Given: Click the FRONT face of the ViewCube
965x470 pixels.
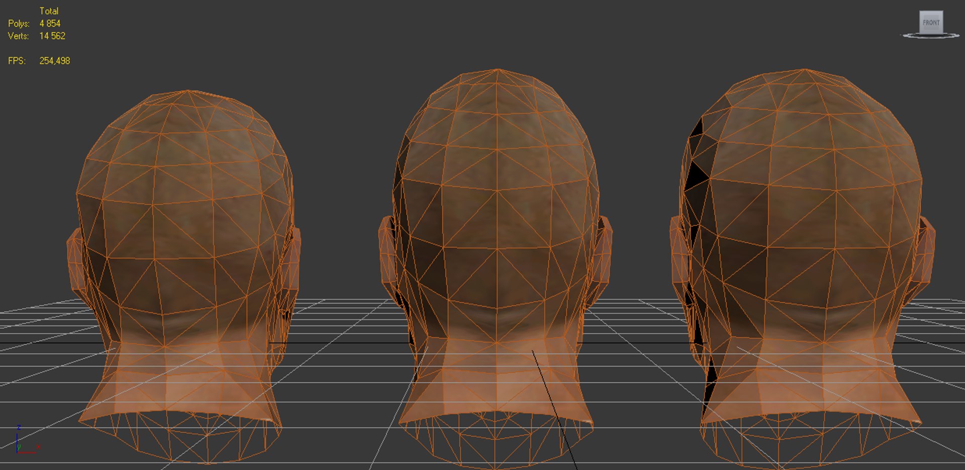Looking at the screenshot, I should tap(931, 22).
